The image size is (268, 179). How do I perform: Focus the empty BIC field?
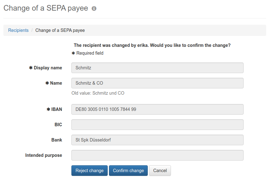click(x=157, y=125)
